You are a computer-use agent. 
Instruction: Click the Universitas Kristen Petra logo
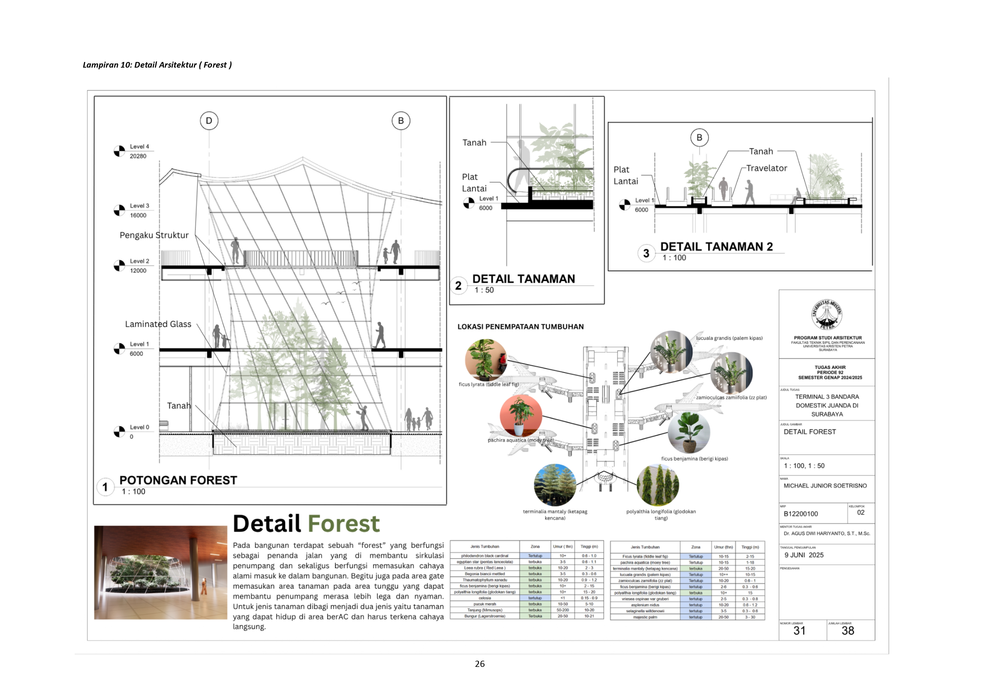coord(827,315)
